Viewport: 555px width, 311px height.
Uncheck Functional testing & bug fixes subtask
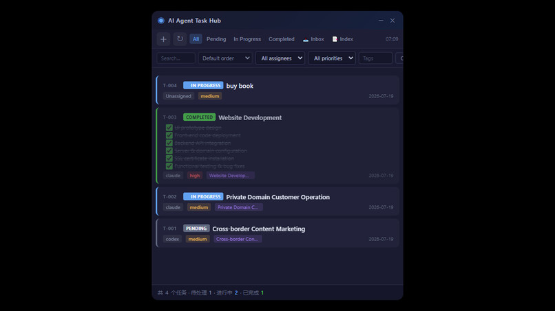pos(169,166)
